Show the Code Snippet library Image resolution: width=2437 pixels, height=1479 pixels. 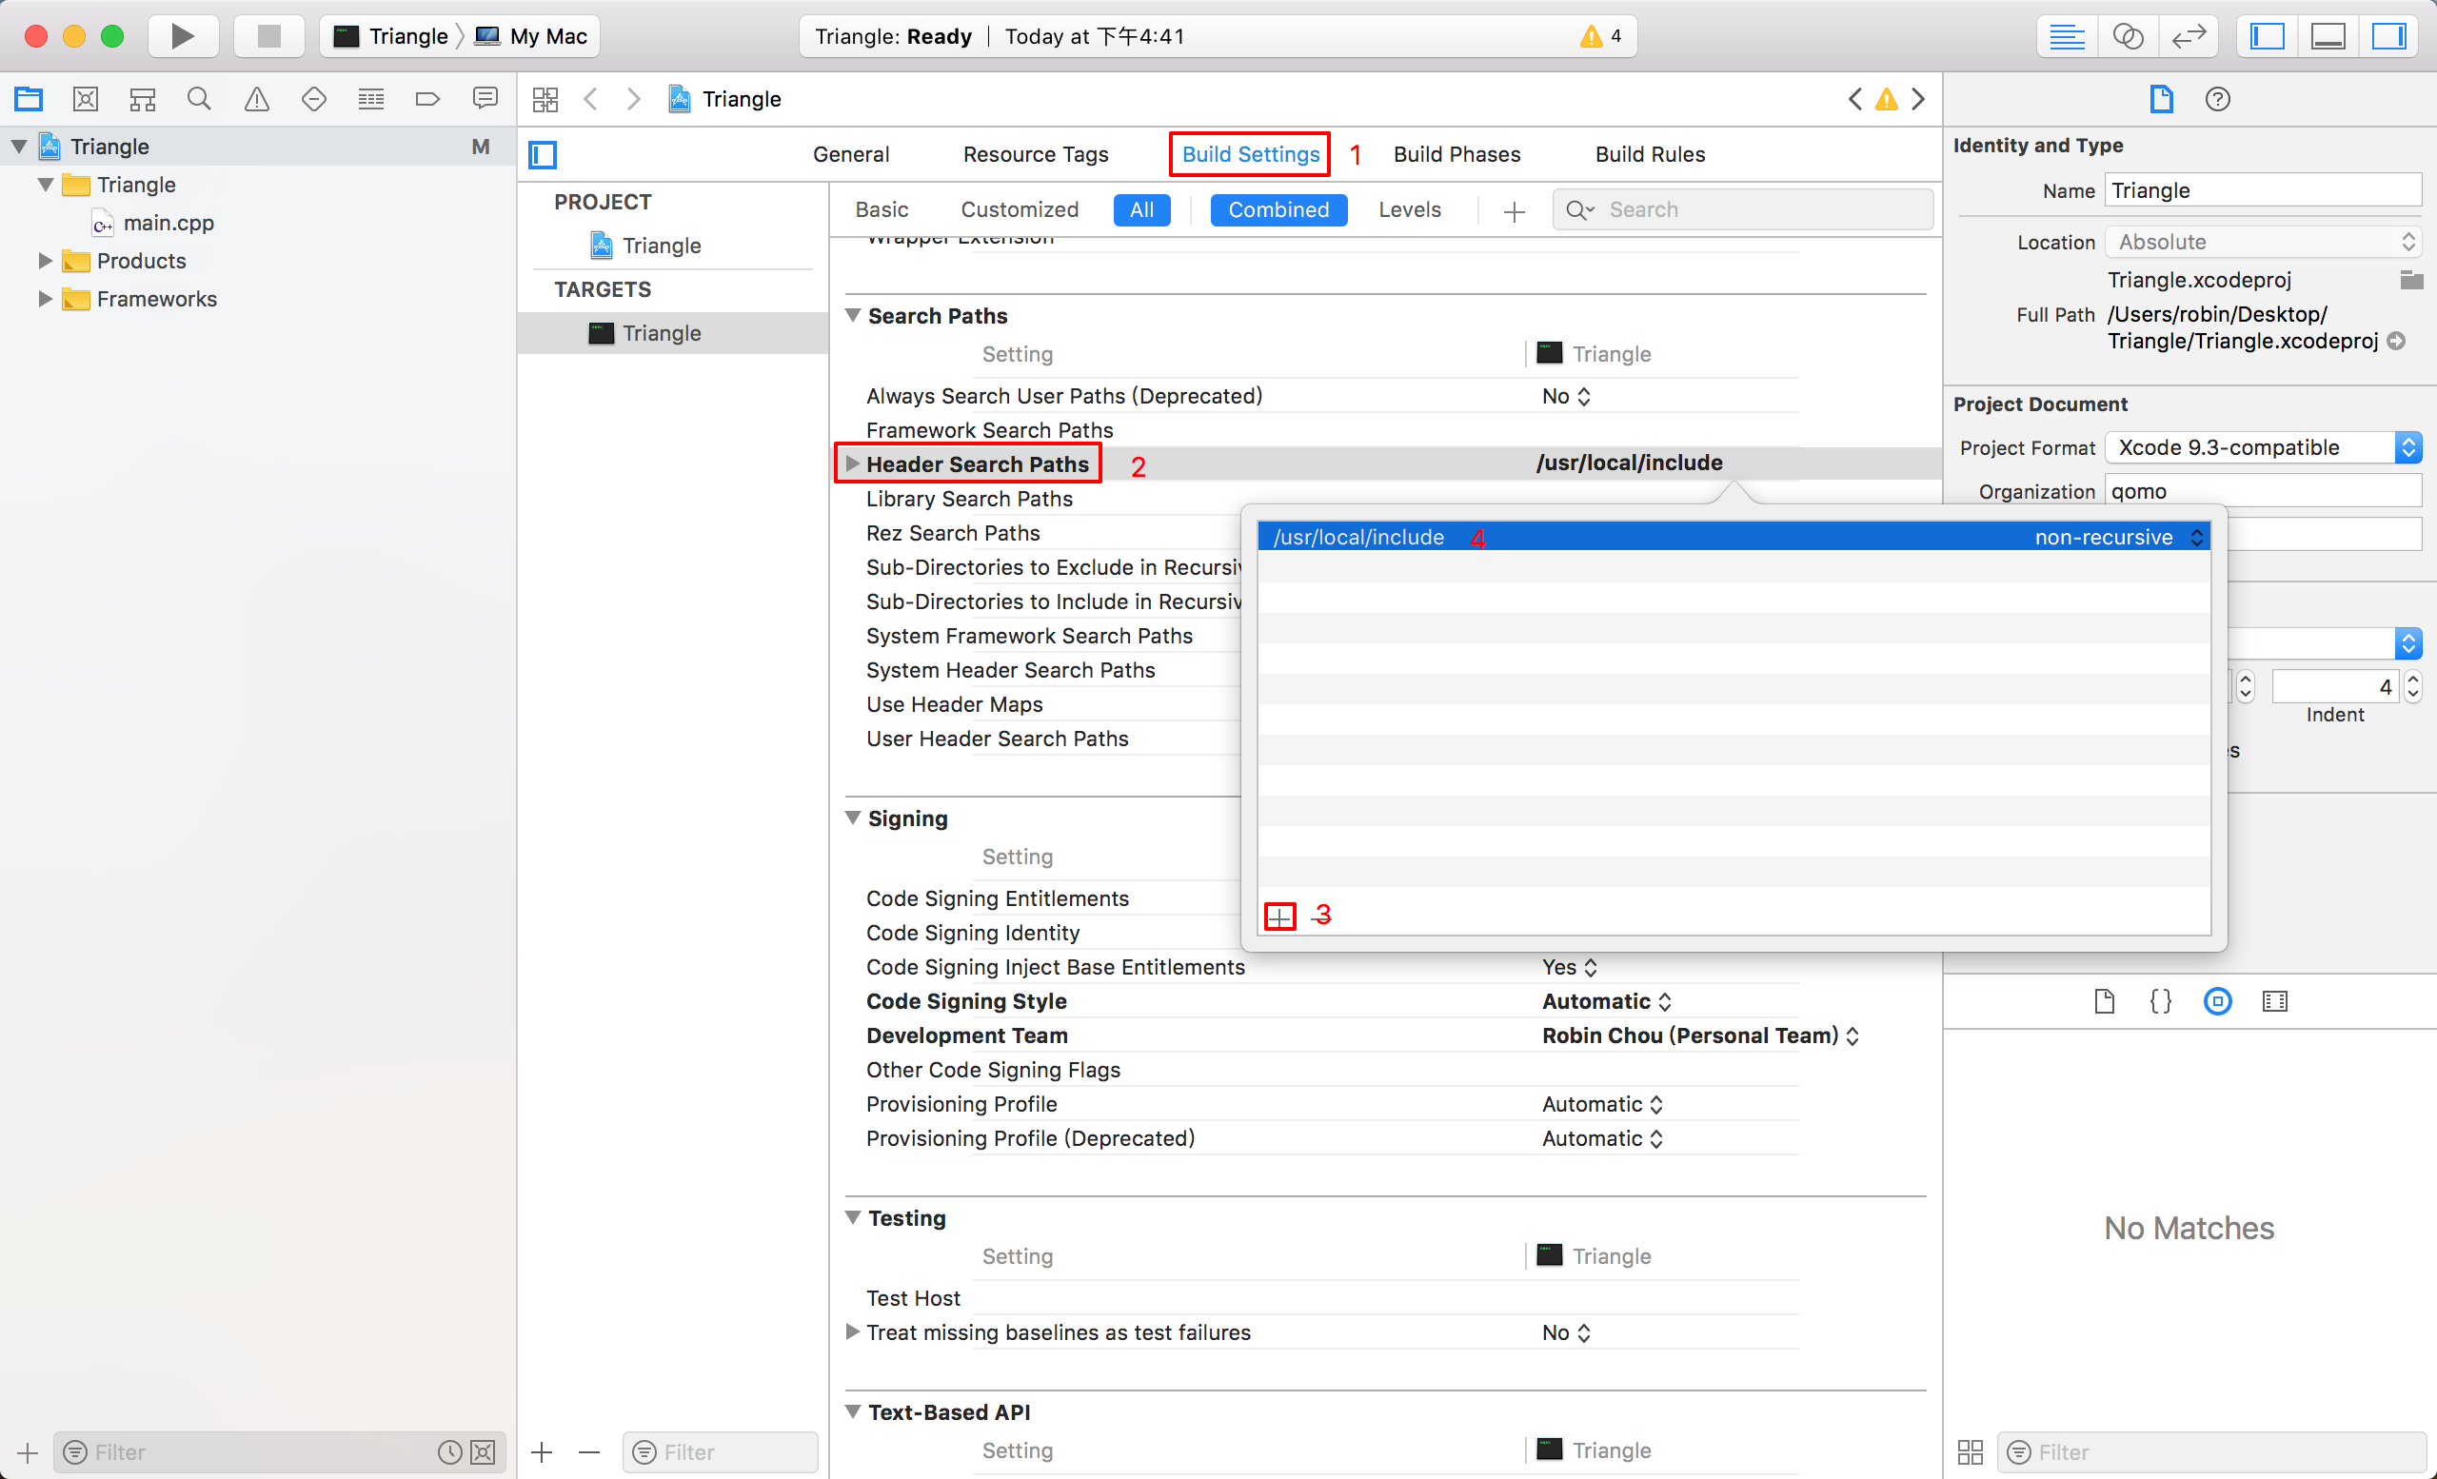(2161, 1001)
